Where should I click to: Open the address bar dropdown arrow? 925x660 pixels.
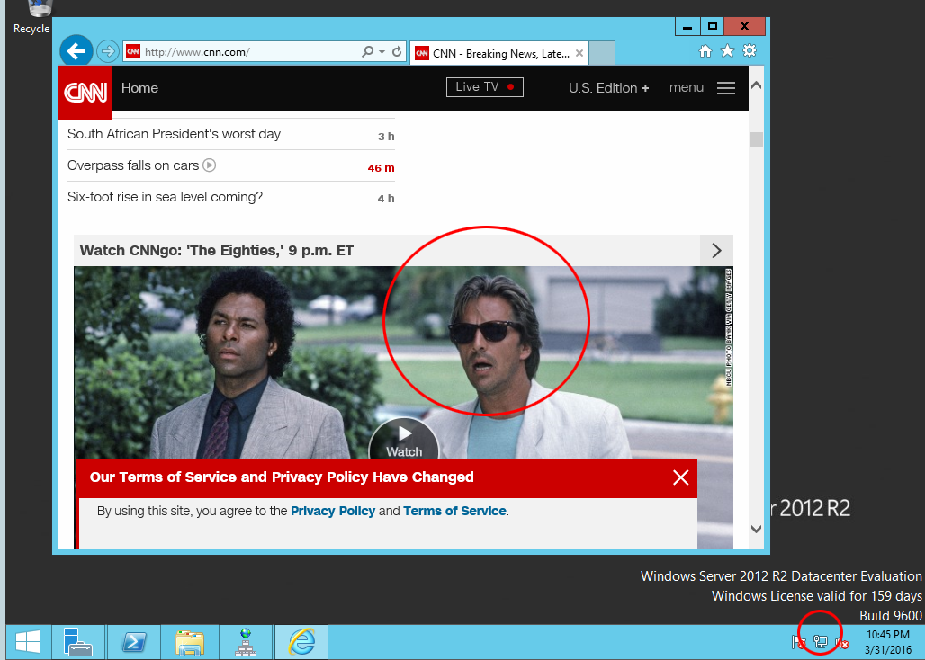point(382,52)
